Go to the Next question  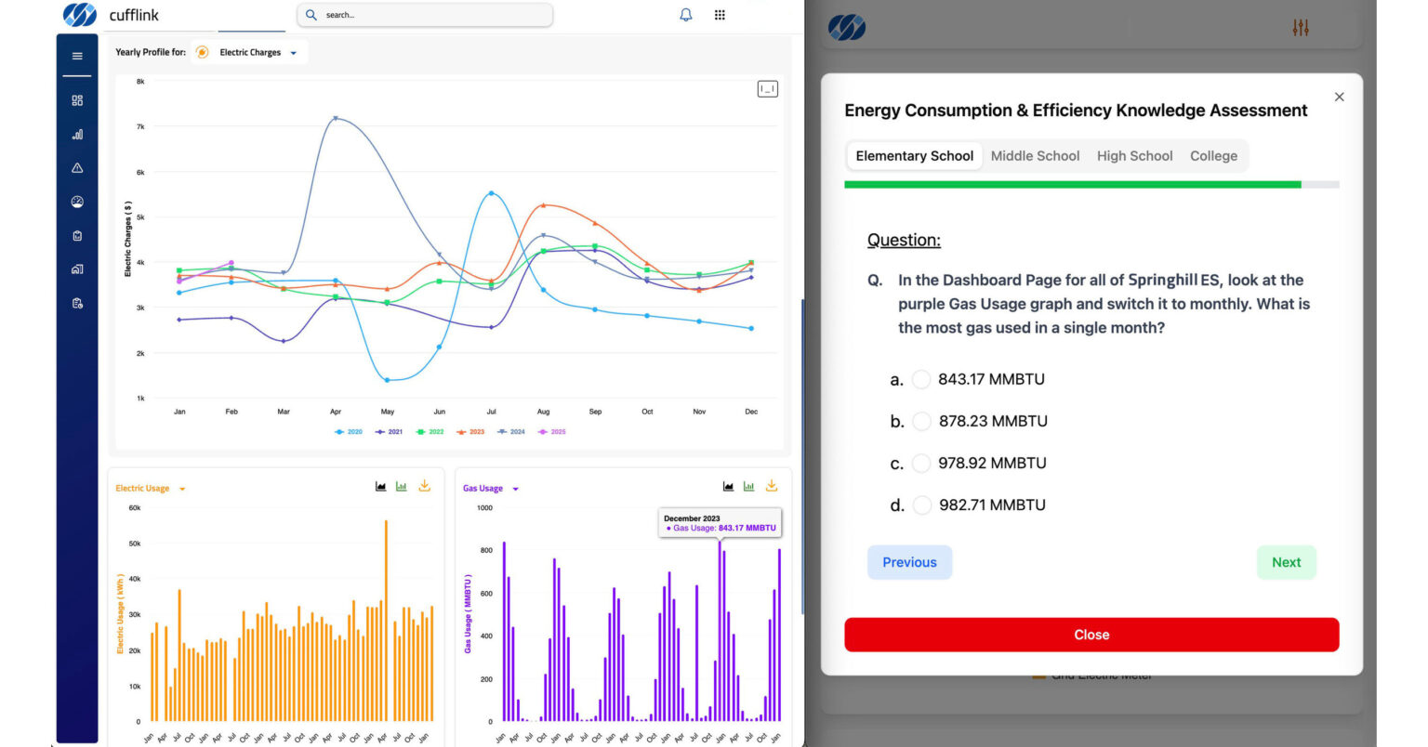(x=1286, y=562)
